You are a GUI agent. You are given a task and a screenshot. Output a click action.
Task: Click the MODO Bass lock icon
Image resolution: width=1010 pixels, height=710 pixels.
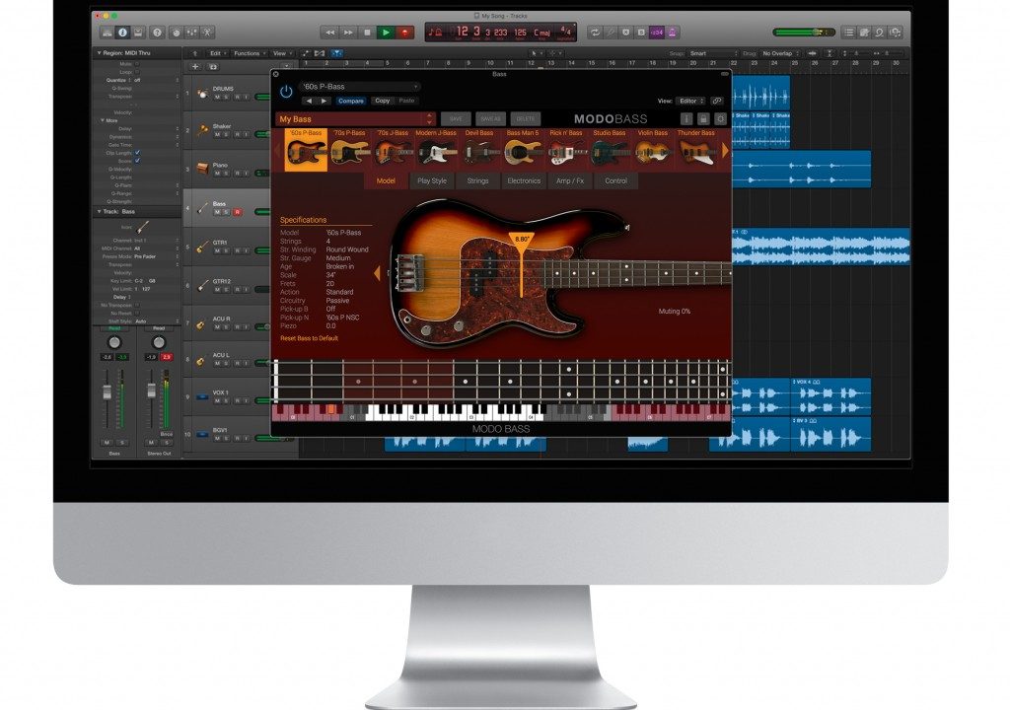pos(703,119)
